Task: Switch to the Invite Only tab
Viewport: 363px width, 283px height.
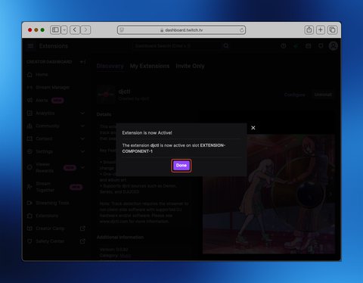Action: point(190,66)
